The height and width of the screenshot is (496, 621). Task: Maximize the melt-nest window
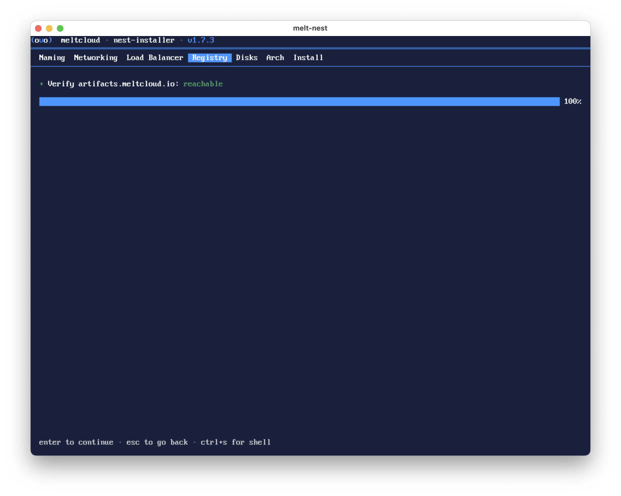coord(60,28)
